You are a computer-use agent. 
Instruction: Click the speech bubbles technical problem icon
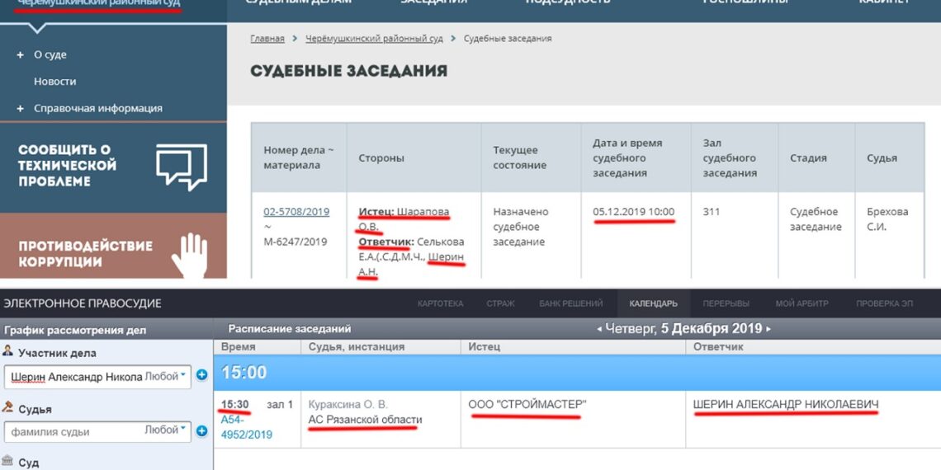pyautogui.click(x=181, y=166)
